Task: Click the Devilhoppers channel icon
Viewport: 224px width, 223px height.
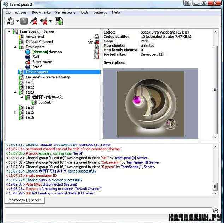Action: [x=22, y=72]
